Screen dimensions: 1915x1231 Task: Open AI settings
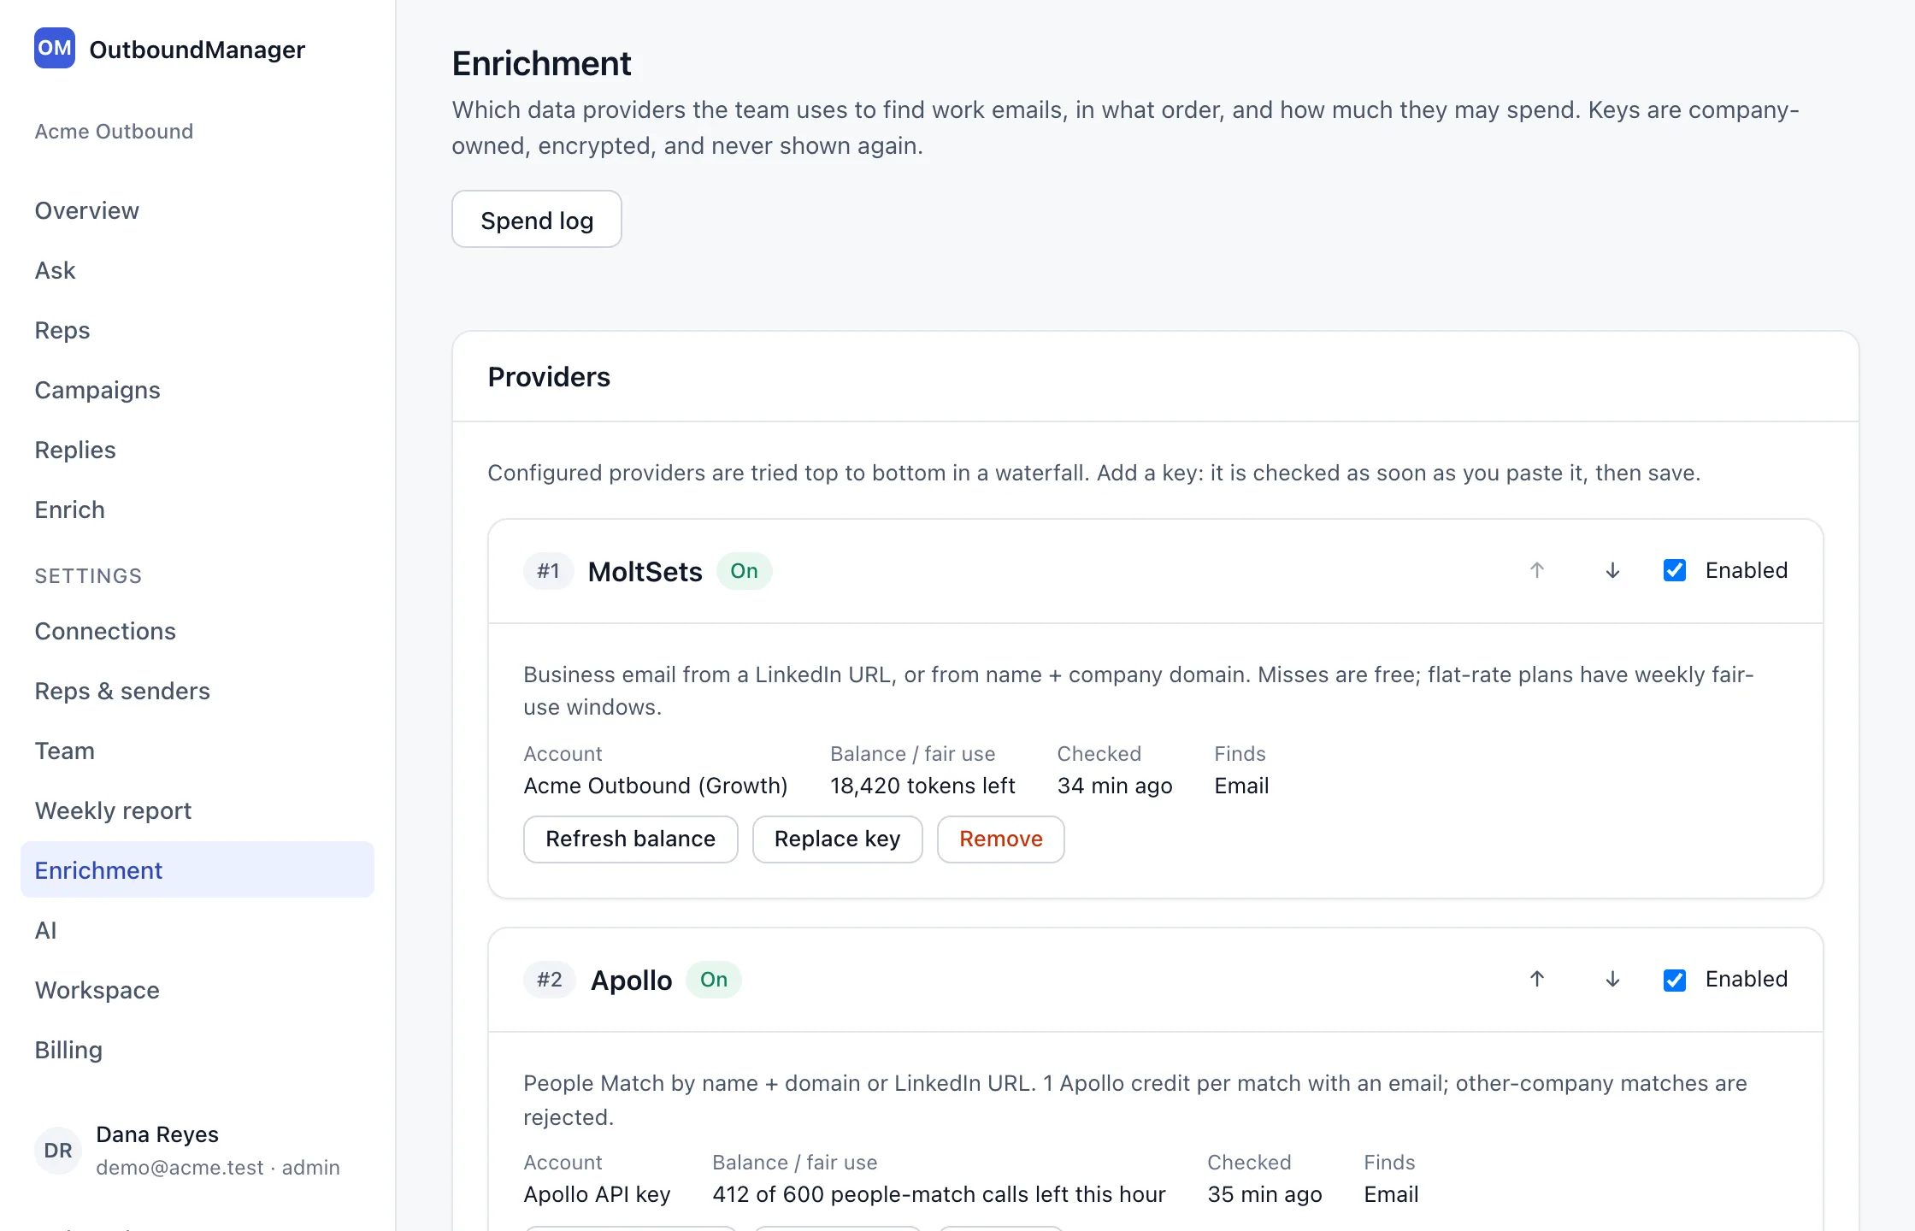coord(197,930)
